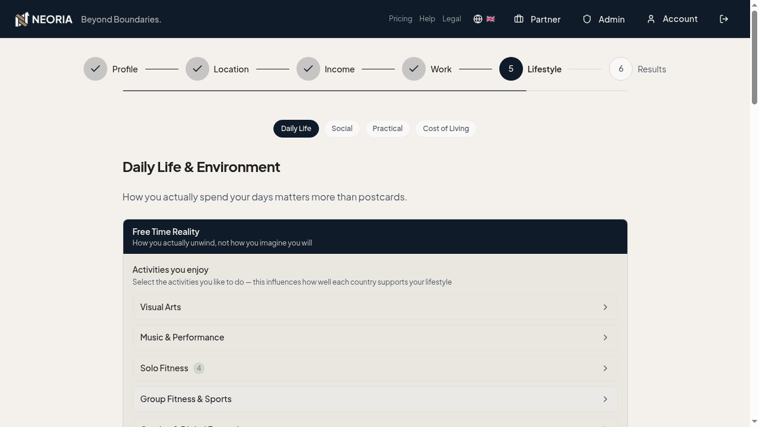
Task: Open the Partner page
Action: [x=537, y=19]
